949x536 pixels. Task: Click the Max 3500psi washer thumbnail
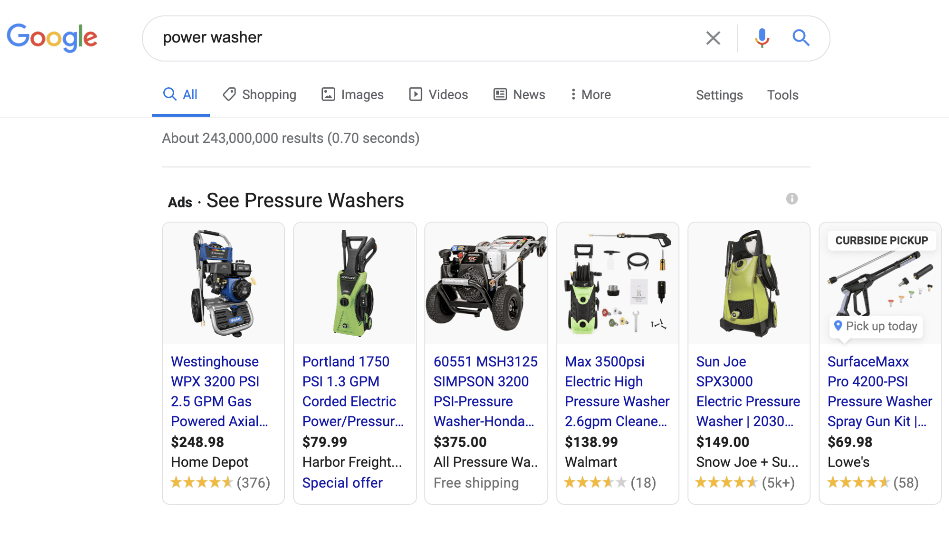(618, 283)
